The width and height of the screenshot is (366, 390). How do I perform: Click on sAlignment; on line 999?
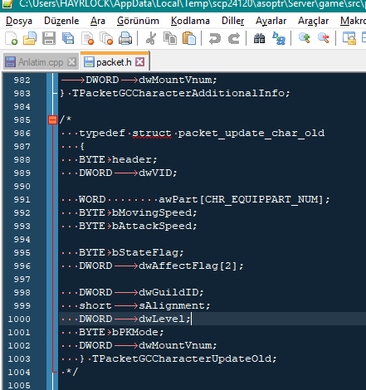coord(174,305)
